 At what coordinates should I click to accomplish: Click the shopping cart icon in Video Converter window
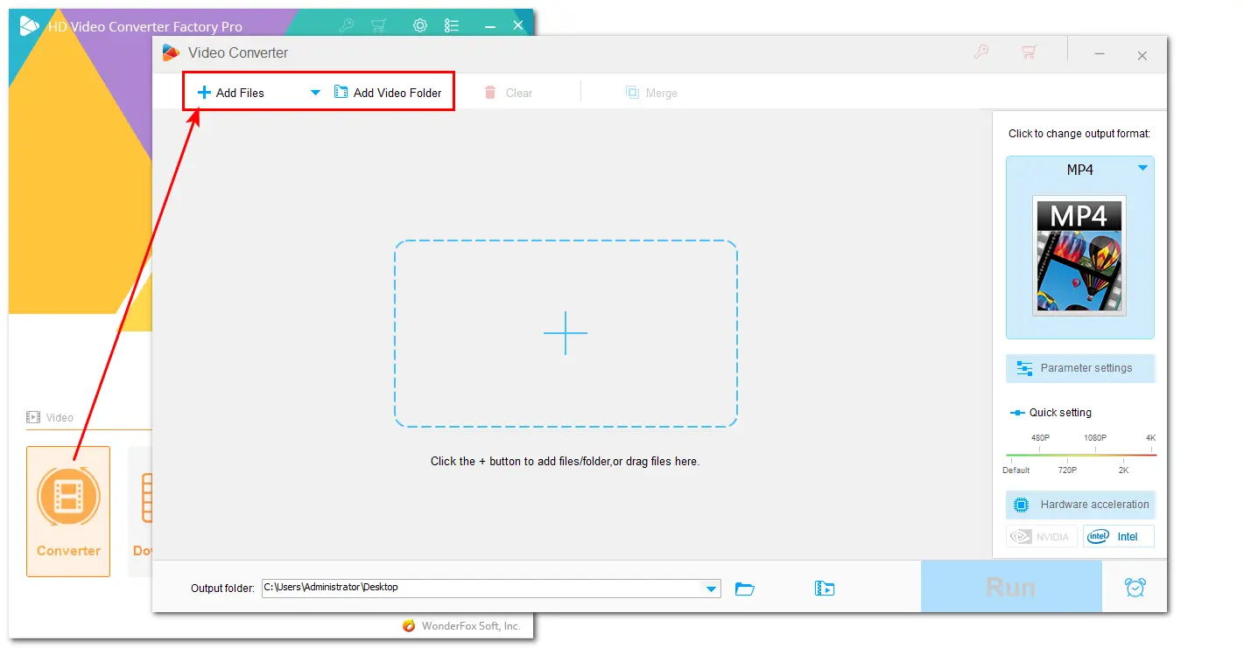[x=1029, y=53]
